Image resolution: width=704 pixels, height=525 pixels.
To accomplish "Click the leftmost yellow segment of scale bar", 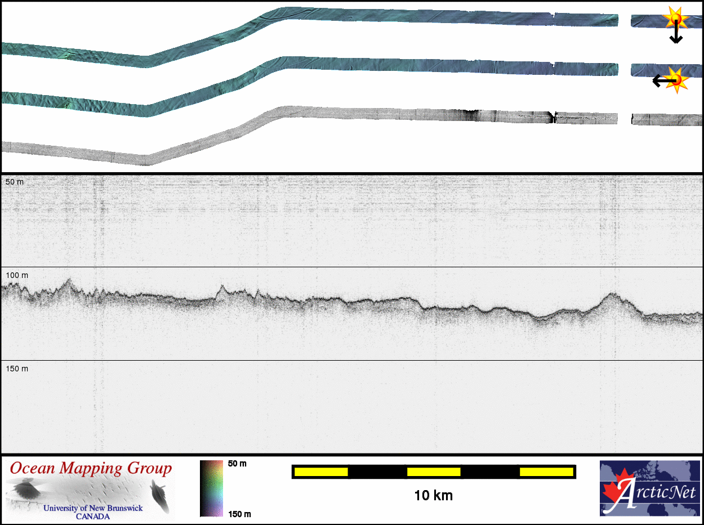I will click(x=321, y=472).
